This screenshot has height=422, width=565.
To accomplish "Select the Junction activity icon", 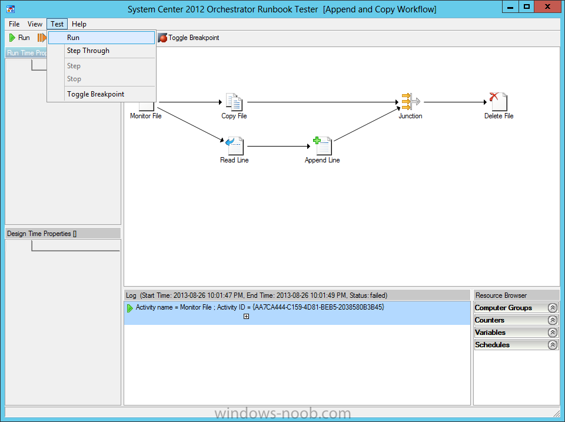I will tap(410, 102).
